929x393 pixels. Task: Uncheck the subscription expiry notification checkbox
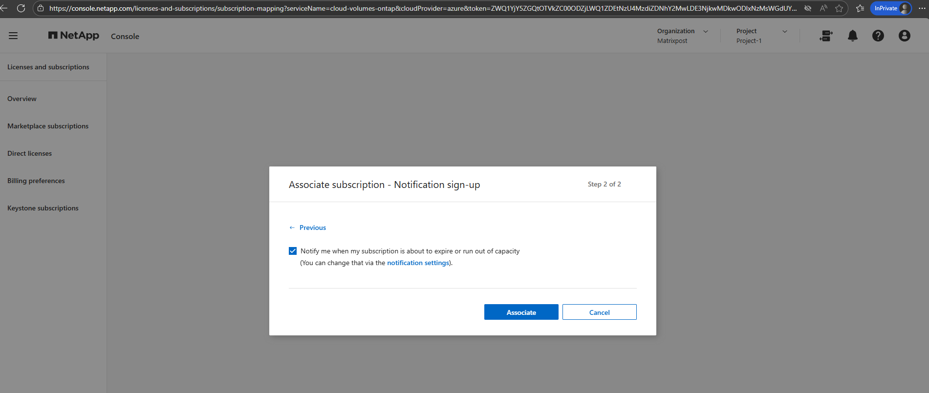pyautogui.click(x=293, y=251)
